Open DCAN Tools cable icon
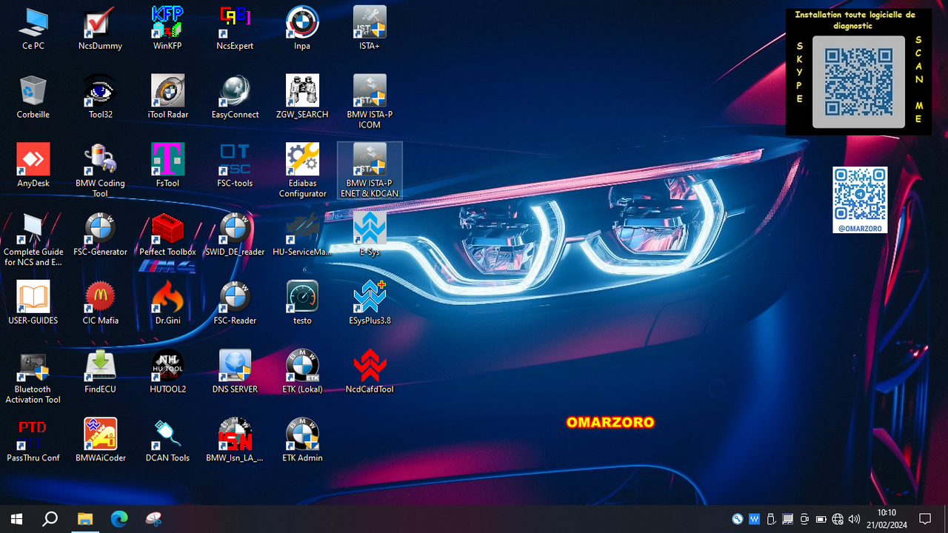Viewport: 948px width, 533px height. (167, 441)
